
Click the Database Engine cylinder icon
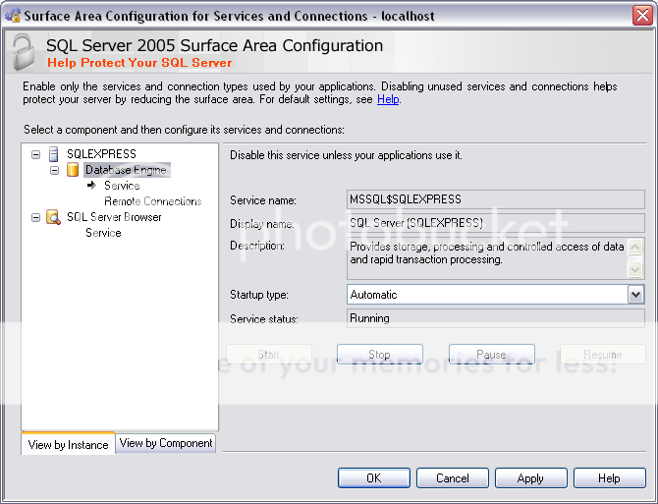point(73,170)
